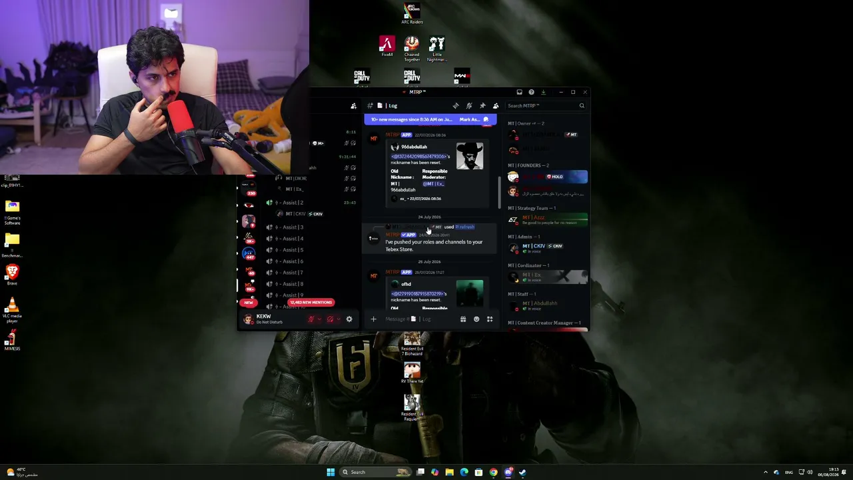Open Steam from the taskbar

click(522, 472)
